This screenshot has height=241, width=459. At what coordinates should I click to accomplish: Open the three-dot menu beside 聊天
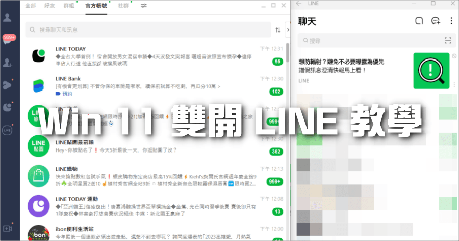[451, 21]
